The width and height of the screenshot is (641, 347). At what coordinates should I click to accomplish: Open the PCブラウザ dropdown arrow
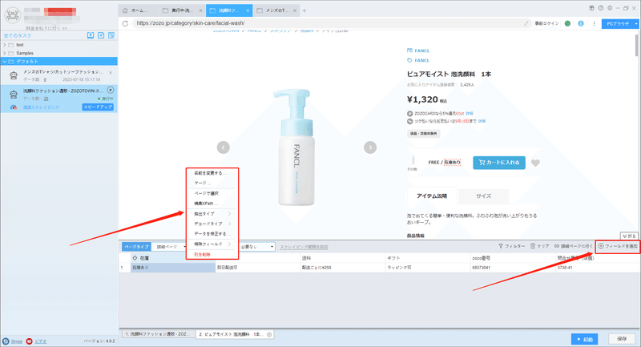[x=636, y=24]
